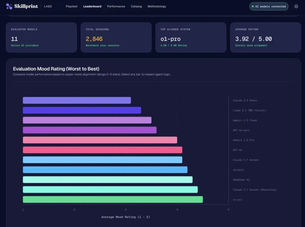Select the Gemini 1.5 Pro bar
Screen dimensions: 305x227
100,140
